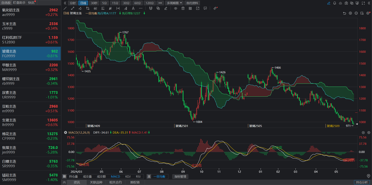Select the Fibonacci retracement levels tool

[x=103, y=8]
